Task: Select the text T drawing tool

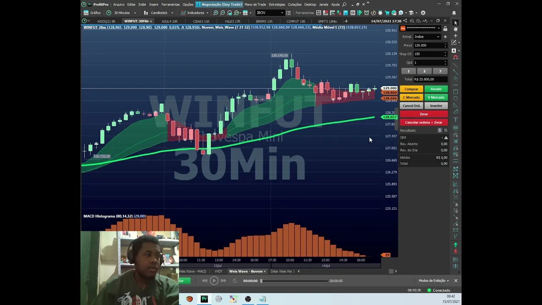Action: point(456,120)
